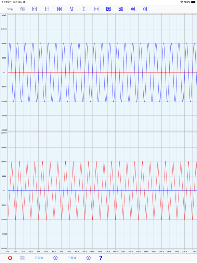Click the 200.0 time axis label

click(x=161, y=252)
